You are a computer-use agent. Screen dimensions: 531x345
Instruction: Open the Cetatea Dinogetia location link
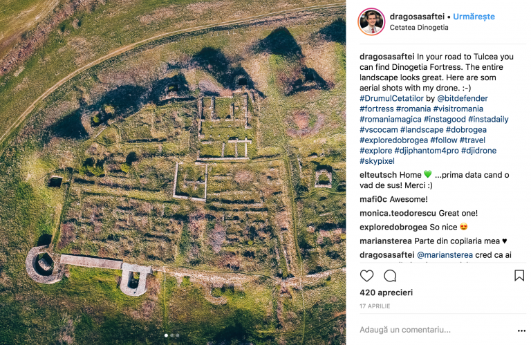pyautogui.click(x=419, y=28)
